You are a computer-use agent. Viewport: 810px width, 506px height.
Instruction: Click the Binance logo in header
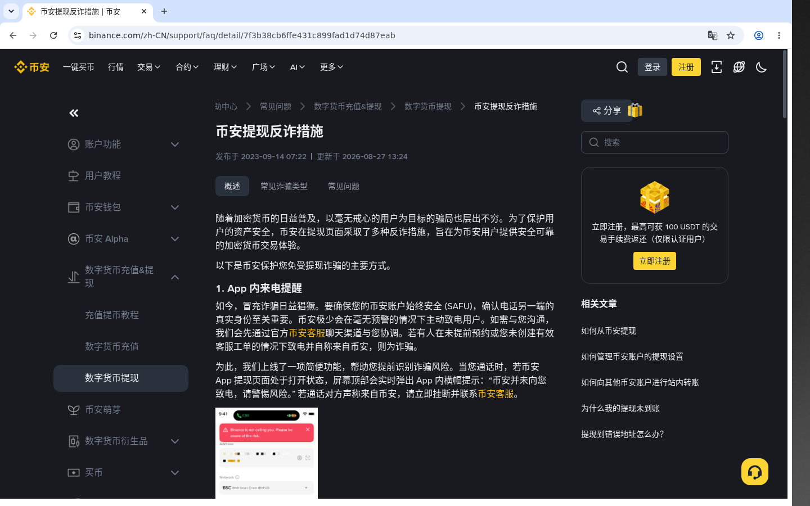(x=32, y=67)
